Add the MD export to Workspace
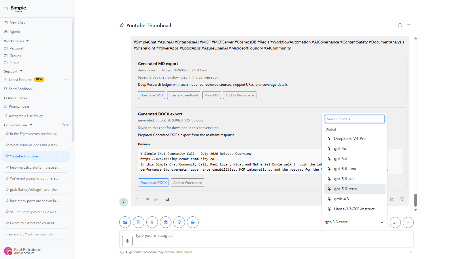This screenshot has height=259, width=461. (x=240, y=95)
